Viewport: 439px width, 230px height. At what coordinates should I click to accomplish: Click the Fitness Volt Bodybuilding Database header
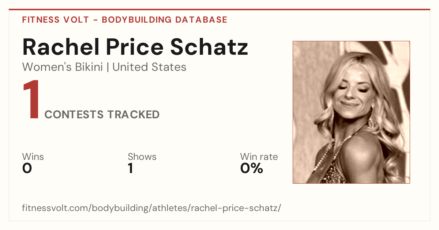(x=125, y=20)
